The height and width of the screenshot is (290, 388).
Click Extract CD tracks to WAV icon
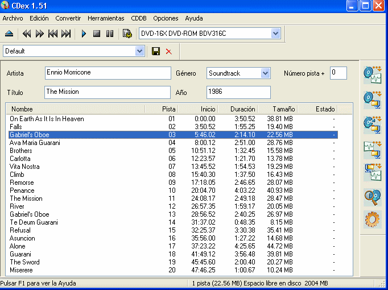(x=372, y=74)
